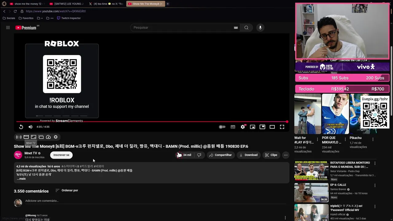Image resolution: width=393 pixels, height=221 pixels.
Task: Open the BOTAFOGO LIBERA MONTORO video thumbnail
Action: 311,171
